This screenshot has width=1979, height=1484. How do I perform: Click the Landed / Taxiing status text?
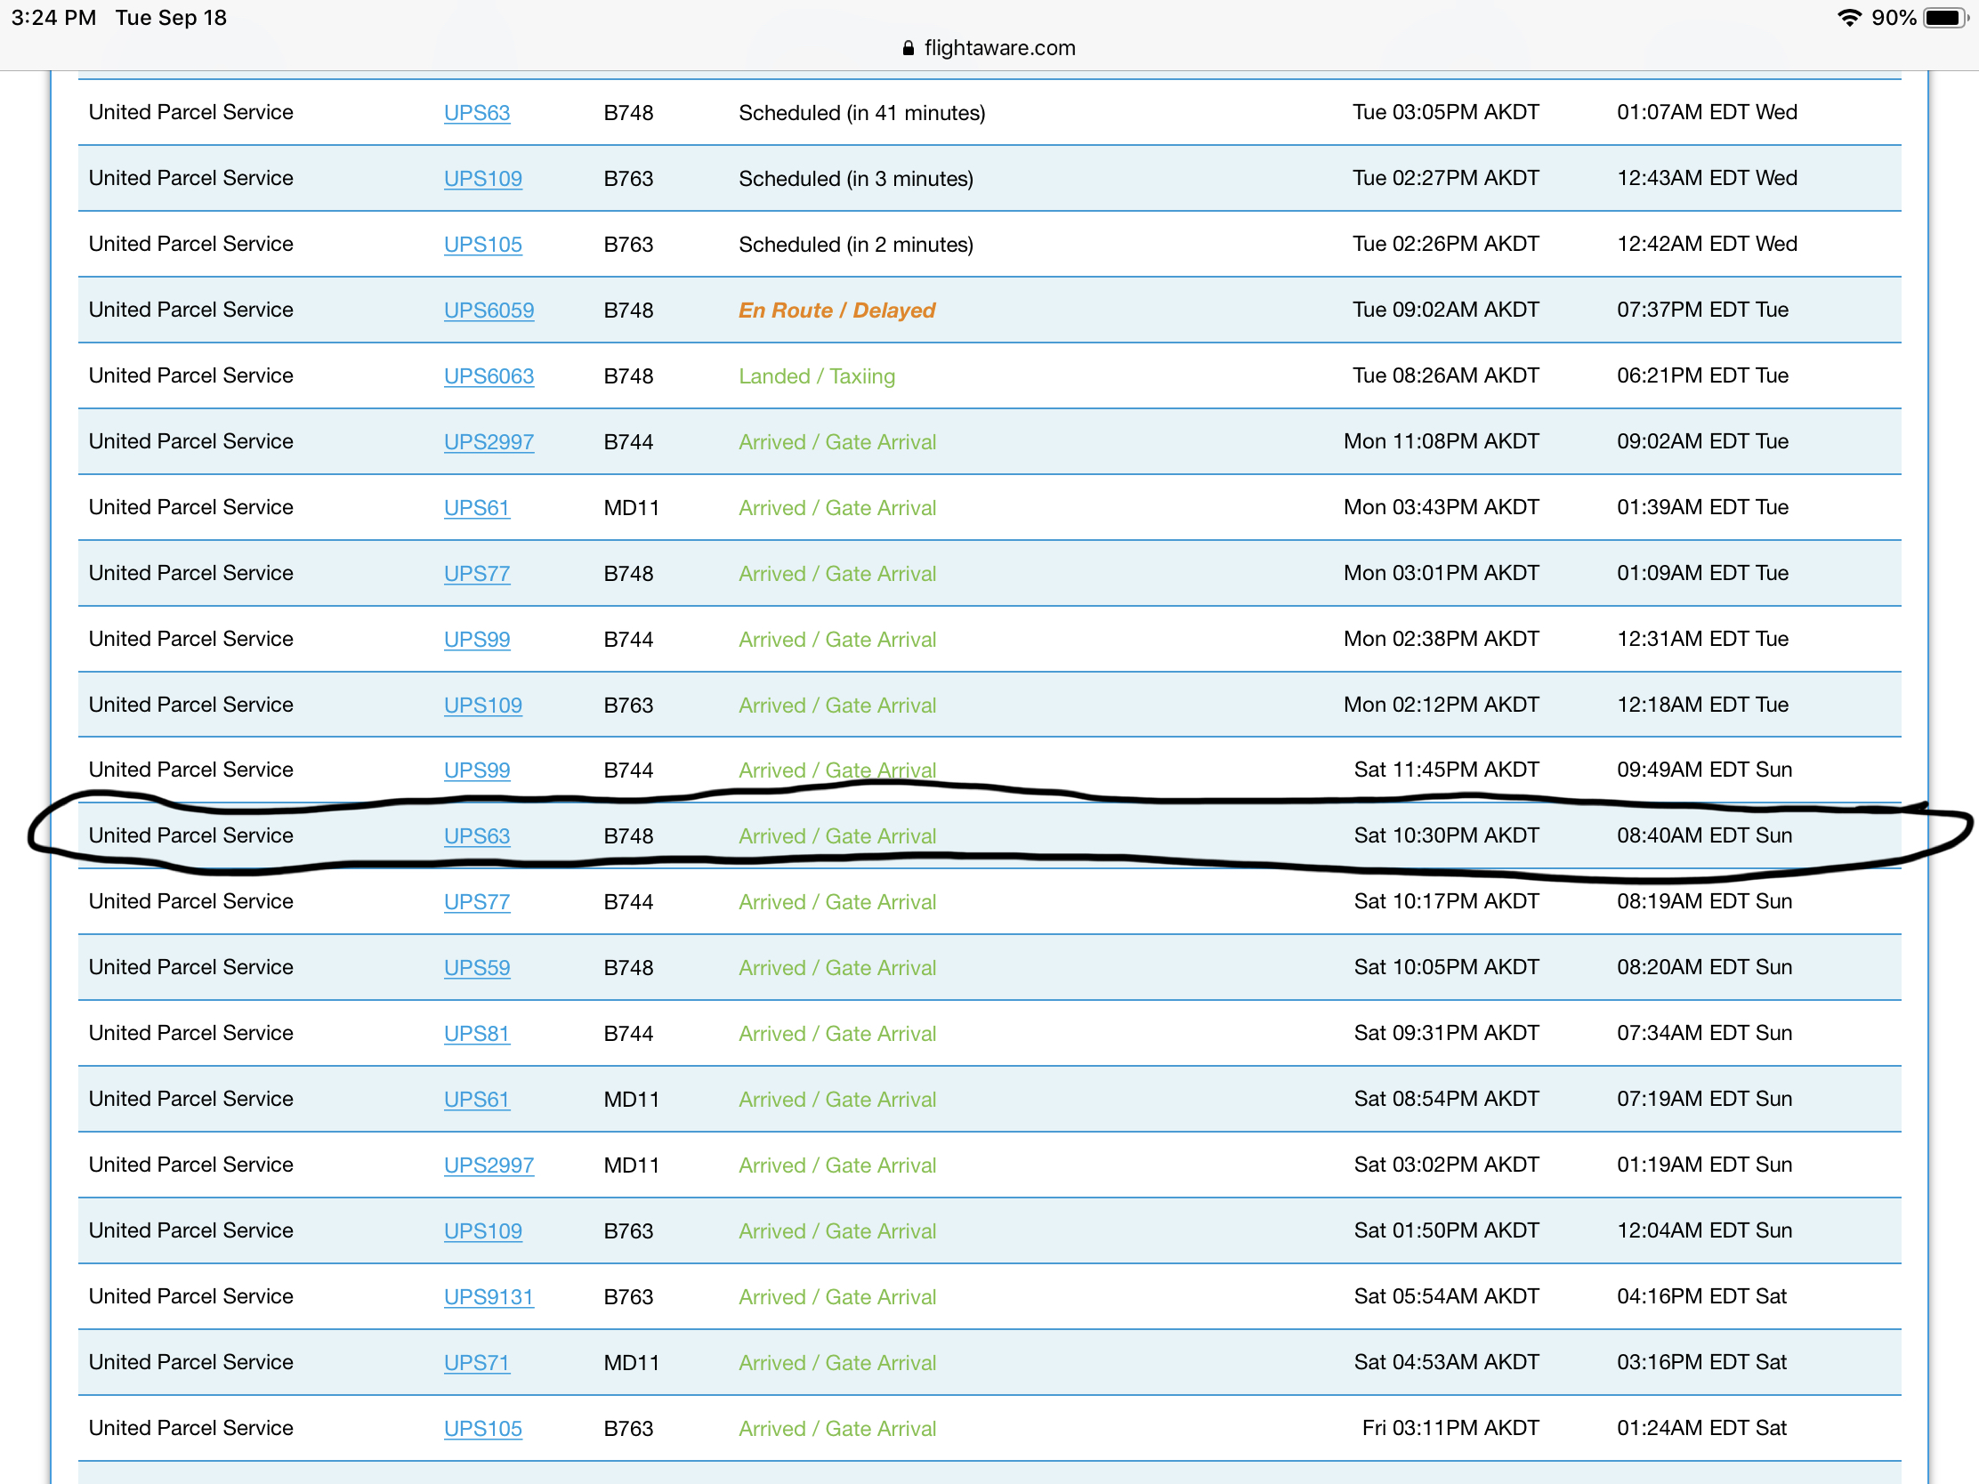tap(816, 376)
